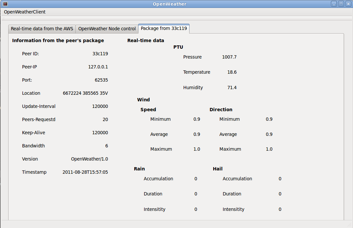Viewport: 353px width, 228px height.
Task: Click the OpenWeather title bar text
Action: pyautogui.click(x=169, y=4)
